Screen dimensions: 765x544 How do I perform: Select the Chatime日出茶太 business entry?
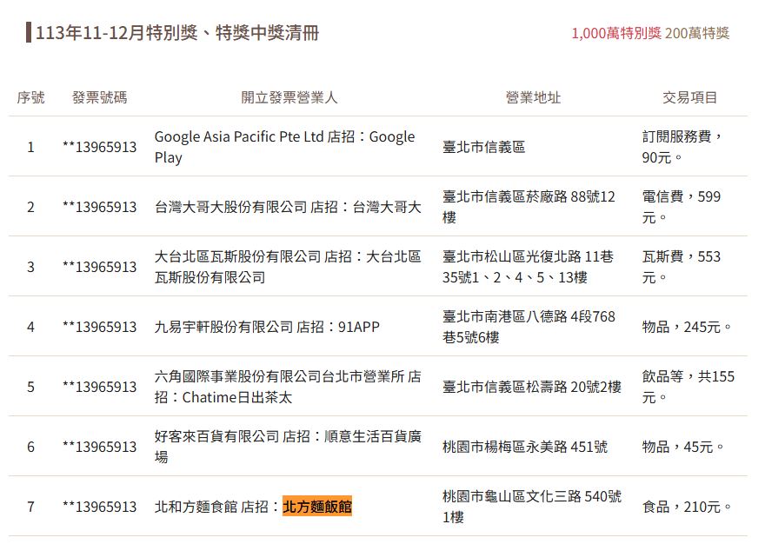tap(287, 387)
